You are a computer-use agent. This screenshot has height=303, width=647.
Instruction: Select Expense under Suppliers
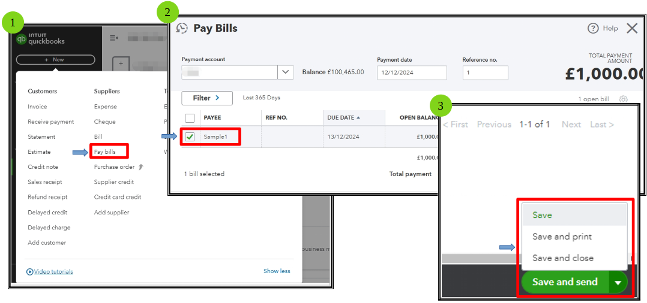(105, 107)
